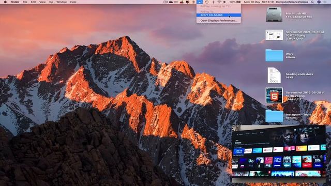This screenshot has height=186, width=331.
Task: Click the date and time in menu bar
Action: click(x=259, y=2)
